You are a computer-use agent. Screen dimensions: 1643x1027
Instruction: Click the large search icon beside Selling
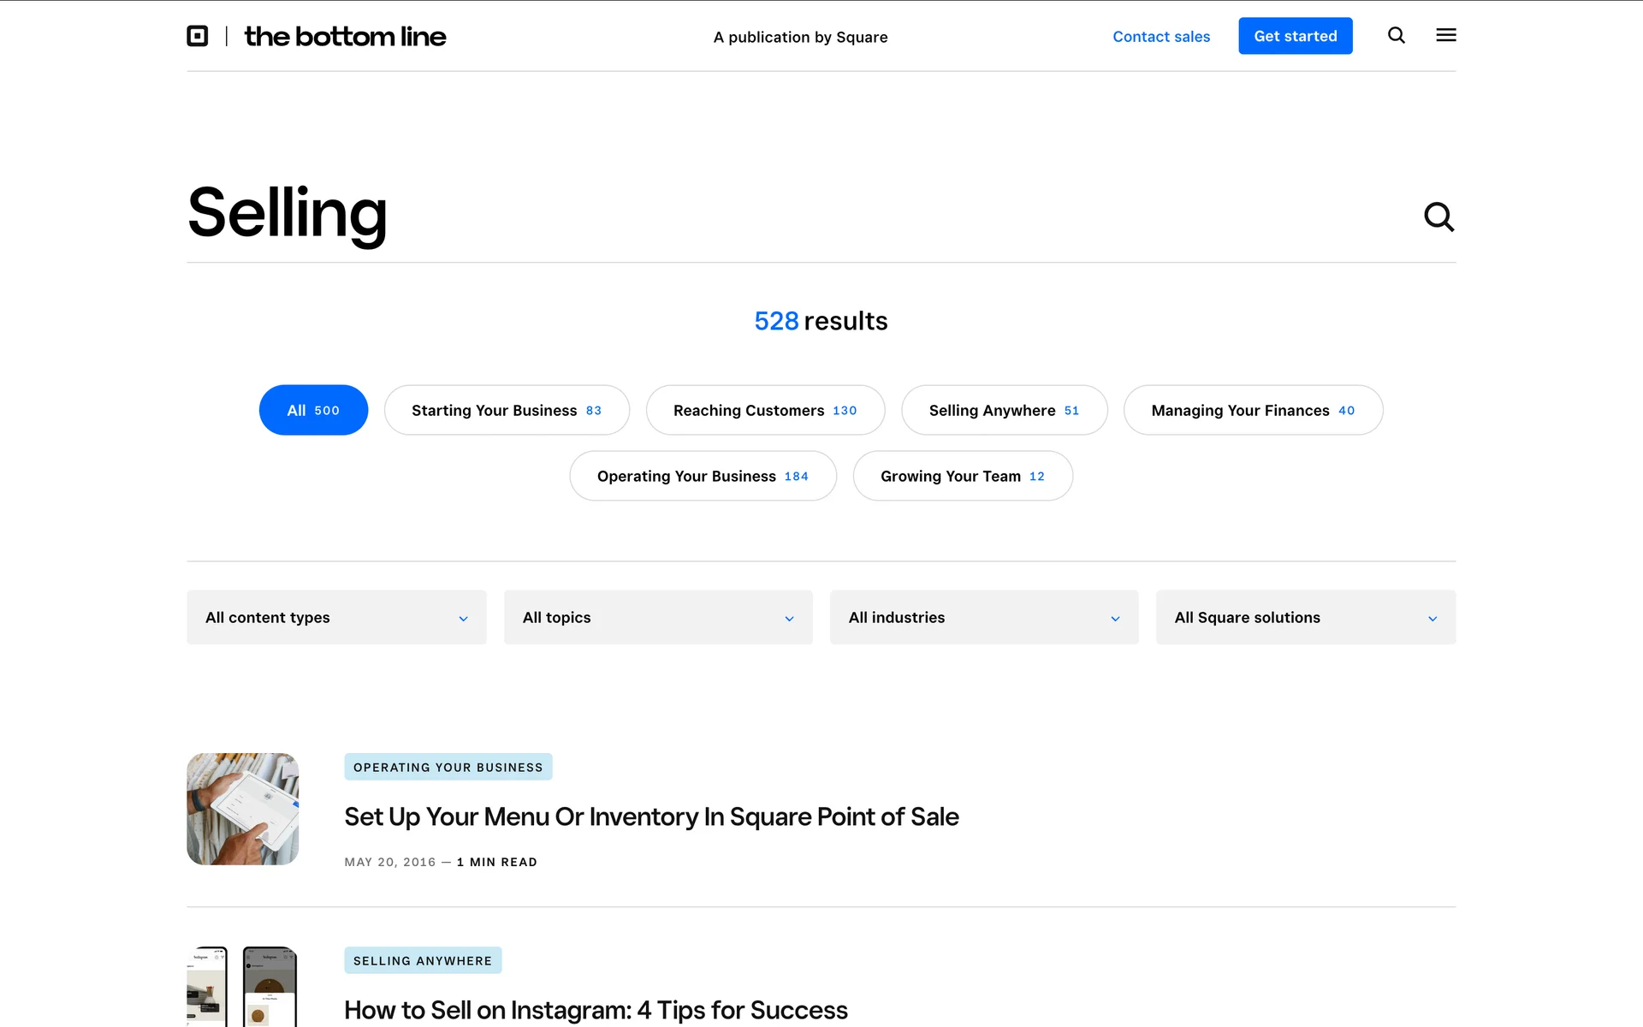coord(1438,217)
